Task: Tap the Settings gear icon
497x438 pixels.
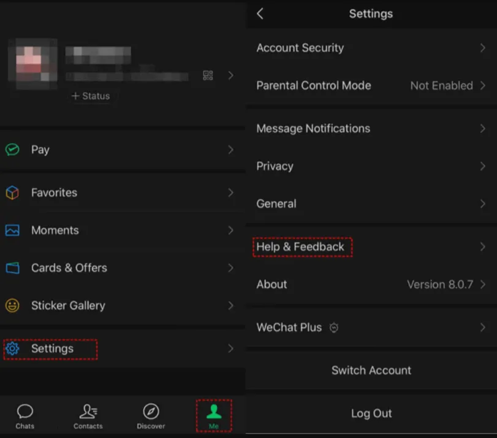Action: click(12, 349)
